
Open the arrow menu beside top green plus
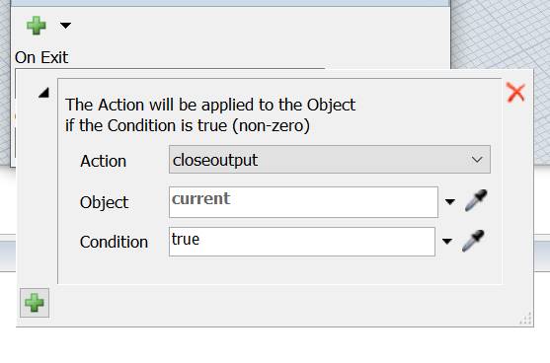tap(65, 26)
